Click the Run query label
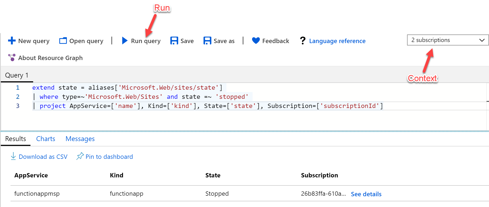Image resolution: width=489 pixels, height=207 pixels. [x=146, y=41]
